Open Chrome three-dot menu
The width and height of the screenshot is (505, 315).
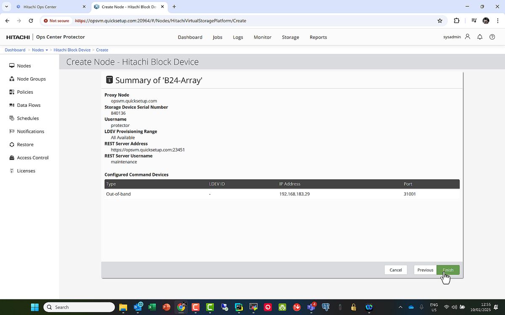(497, 21)
